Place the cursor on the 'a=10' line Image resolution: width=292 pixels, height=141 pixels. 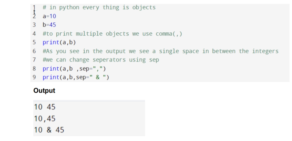point(49,16)
